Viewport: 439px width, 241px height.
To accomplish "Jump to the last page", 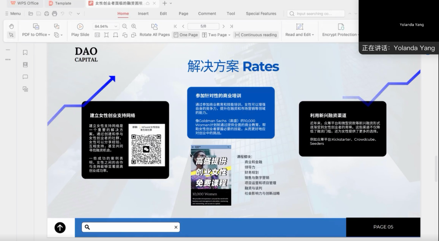I will pos(232,26).
